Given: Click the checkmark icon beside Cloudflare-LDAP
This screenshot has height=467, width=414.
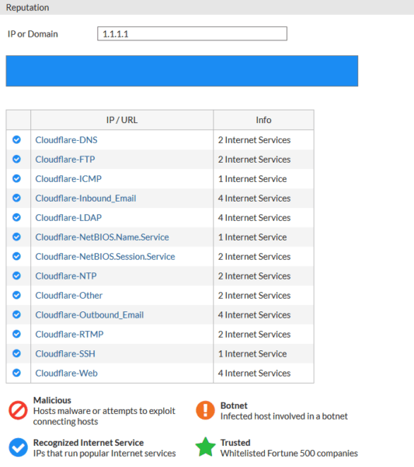Looking at the screenshot, I should coord(16,217).
